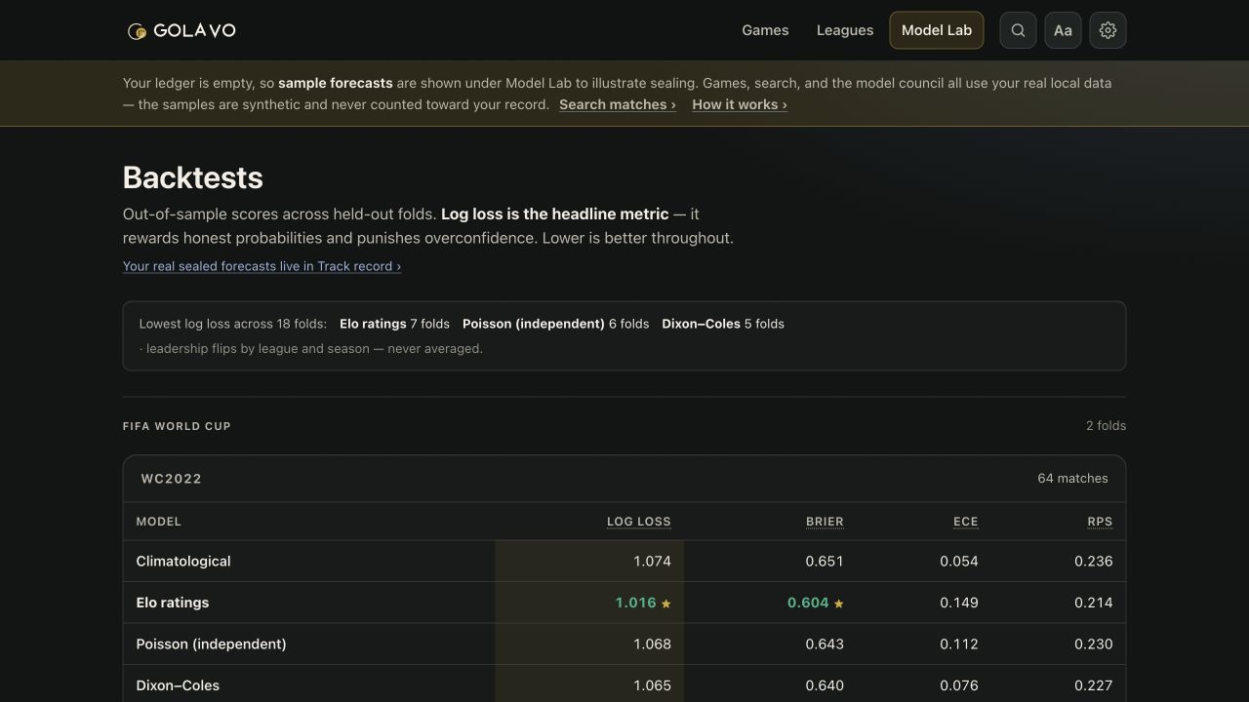Screen dimensions: 1249x702
Task: Click Elo ratings RPS value 0.214
Action: click(1094, 603)
